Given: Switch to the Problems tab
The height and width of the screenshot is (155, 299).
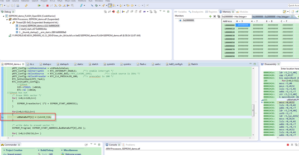Looking at the screenshot, I should click(129, 145).
